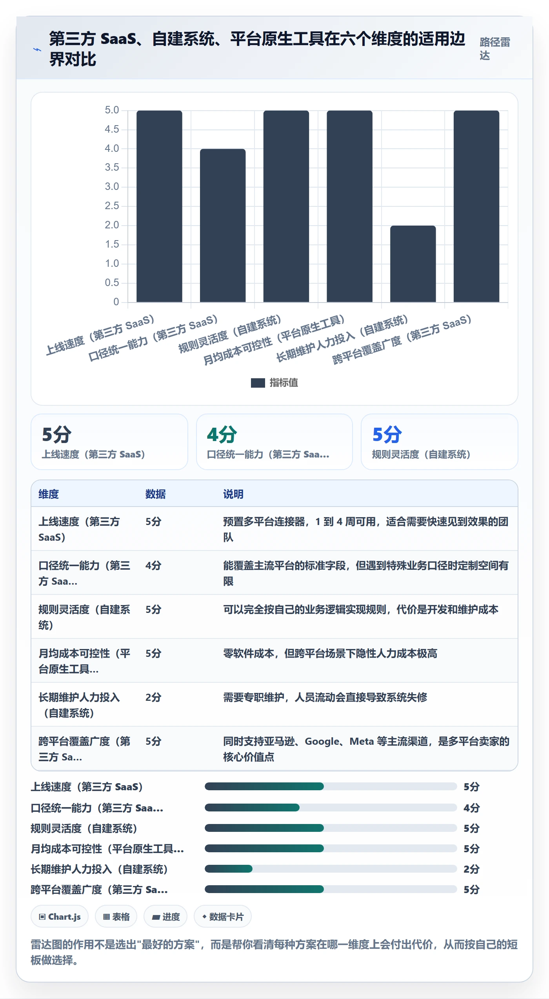This screenshot has width=549, height=999.
Task: Click the 月均成本可控性 progress bar
Action: (x=331, y=848)
